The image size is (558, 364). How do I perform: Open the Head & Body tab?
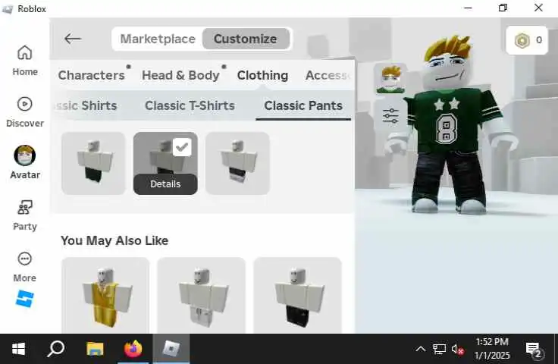coord(180,75)
